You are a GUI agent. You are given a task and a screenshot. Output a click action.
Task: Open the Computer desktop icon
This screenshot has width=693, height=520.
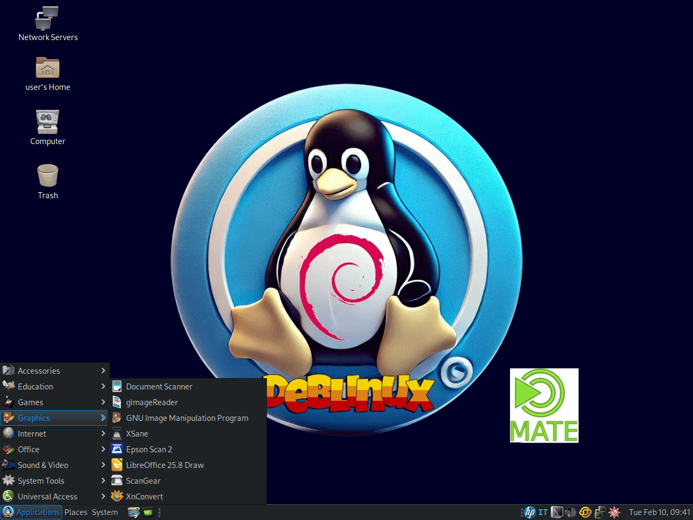(48, 122)
